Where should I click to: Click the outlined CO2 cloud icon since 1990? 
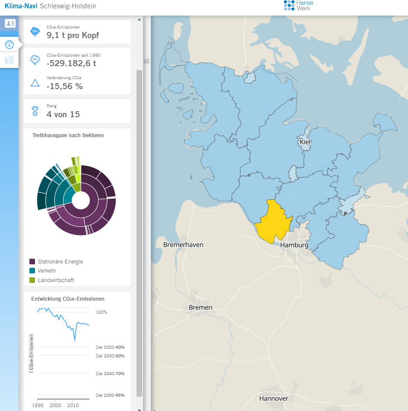(35, 60)
